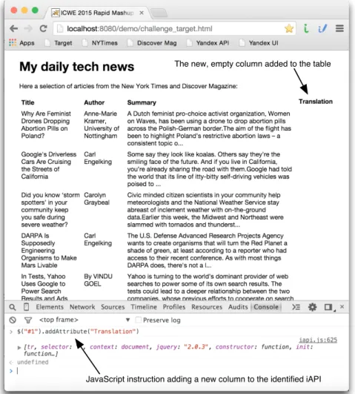Open a new tab with the blank tab button
Screen dimensions: 355x394
click(159, 13)
